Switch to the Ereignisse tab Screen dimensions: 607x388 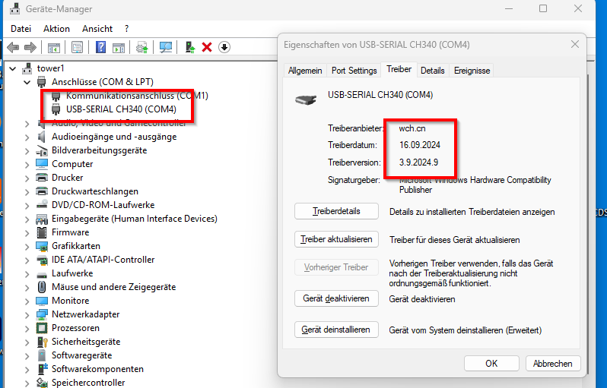tap(472, 71)
